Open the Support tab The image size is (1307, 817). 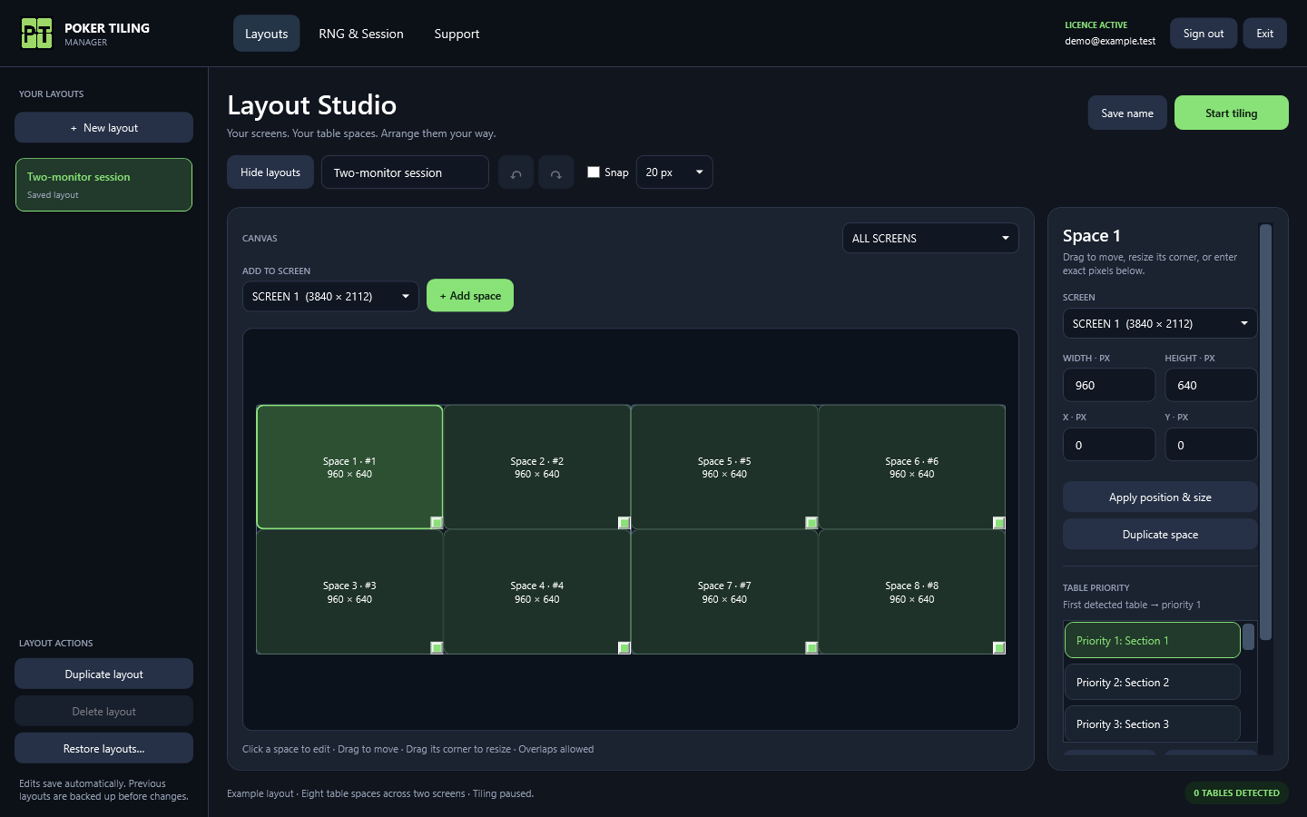pos(457,34)
